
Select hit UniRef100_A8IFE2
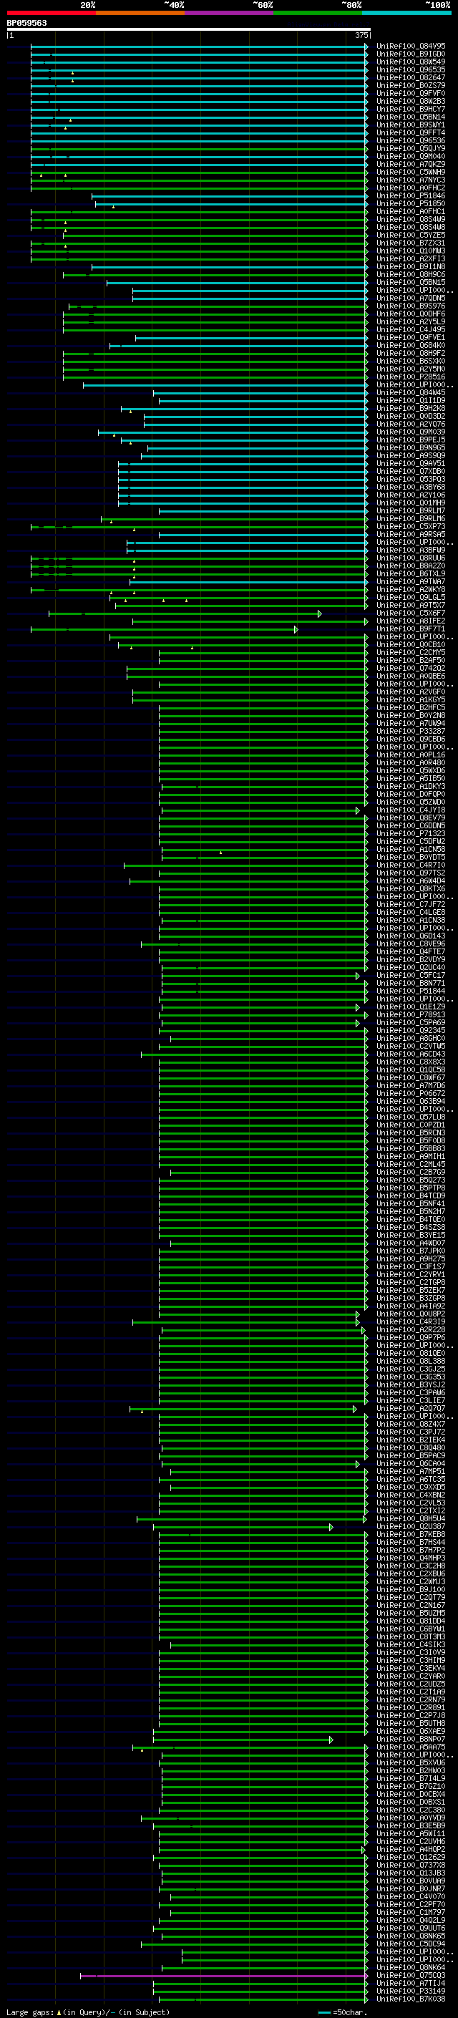click(411, 621)
